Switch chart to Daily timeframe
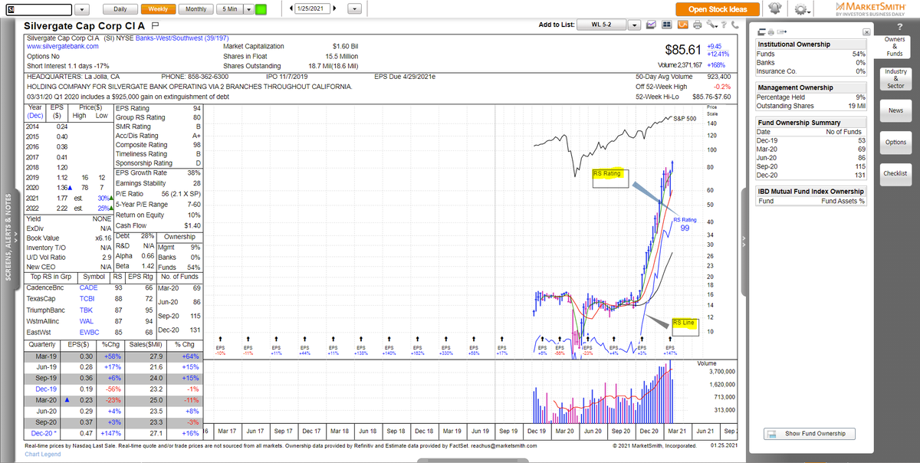This screenshot has height=463, width=920. pos(120,8)
